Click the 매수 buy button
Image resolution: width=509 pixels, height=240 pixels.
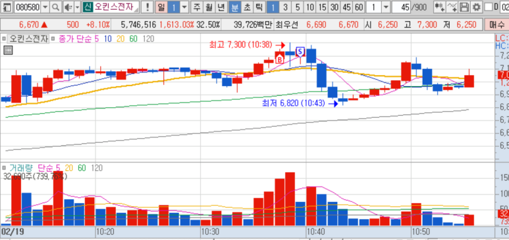click(x=496, y=24)
